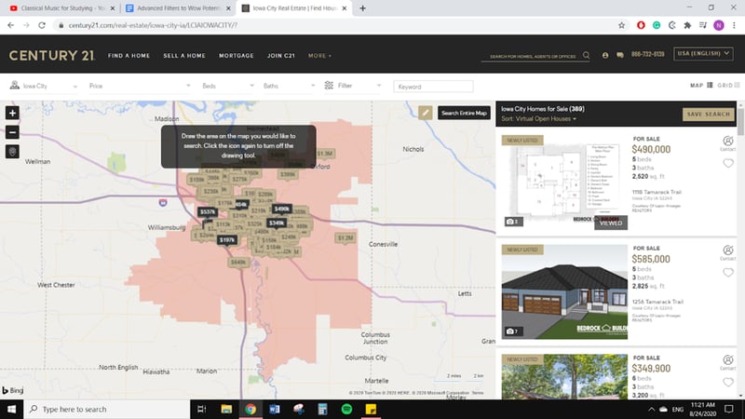Viewport: 745px width, 419px height.
Task: Open photo count badge on $490,000 listing
Action: tap(512, 222)
